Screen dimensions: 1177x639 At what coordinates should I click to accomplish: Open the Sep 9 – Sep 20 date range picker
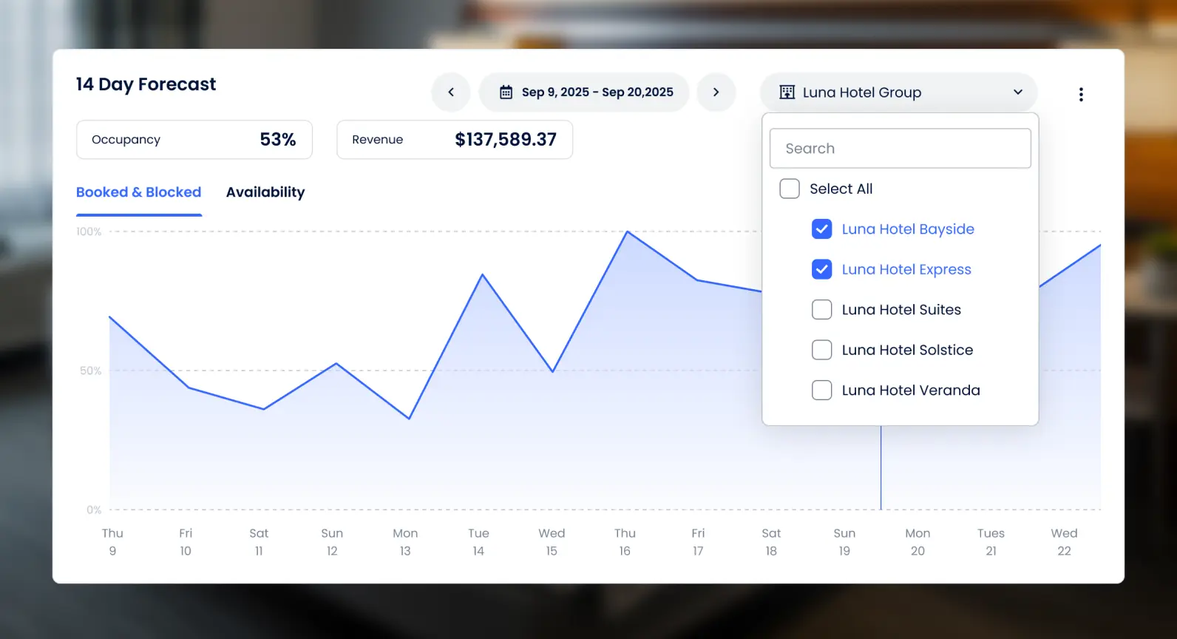pos(597,92)
